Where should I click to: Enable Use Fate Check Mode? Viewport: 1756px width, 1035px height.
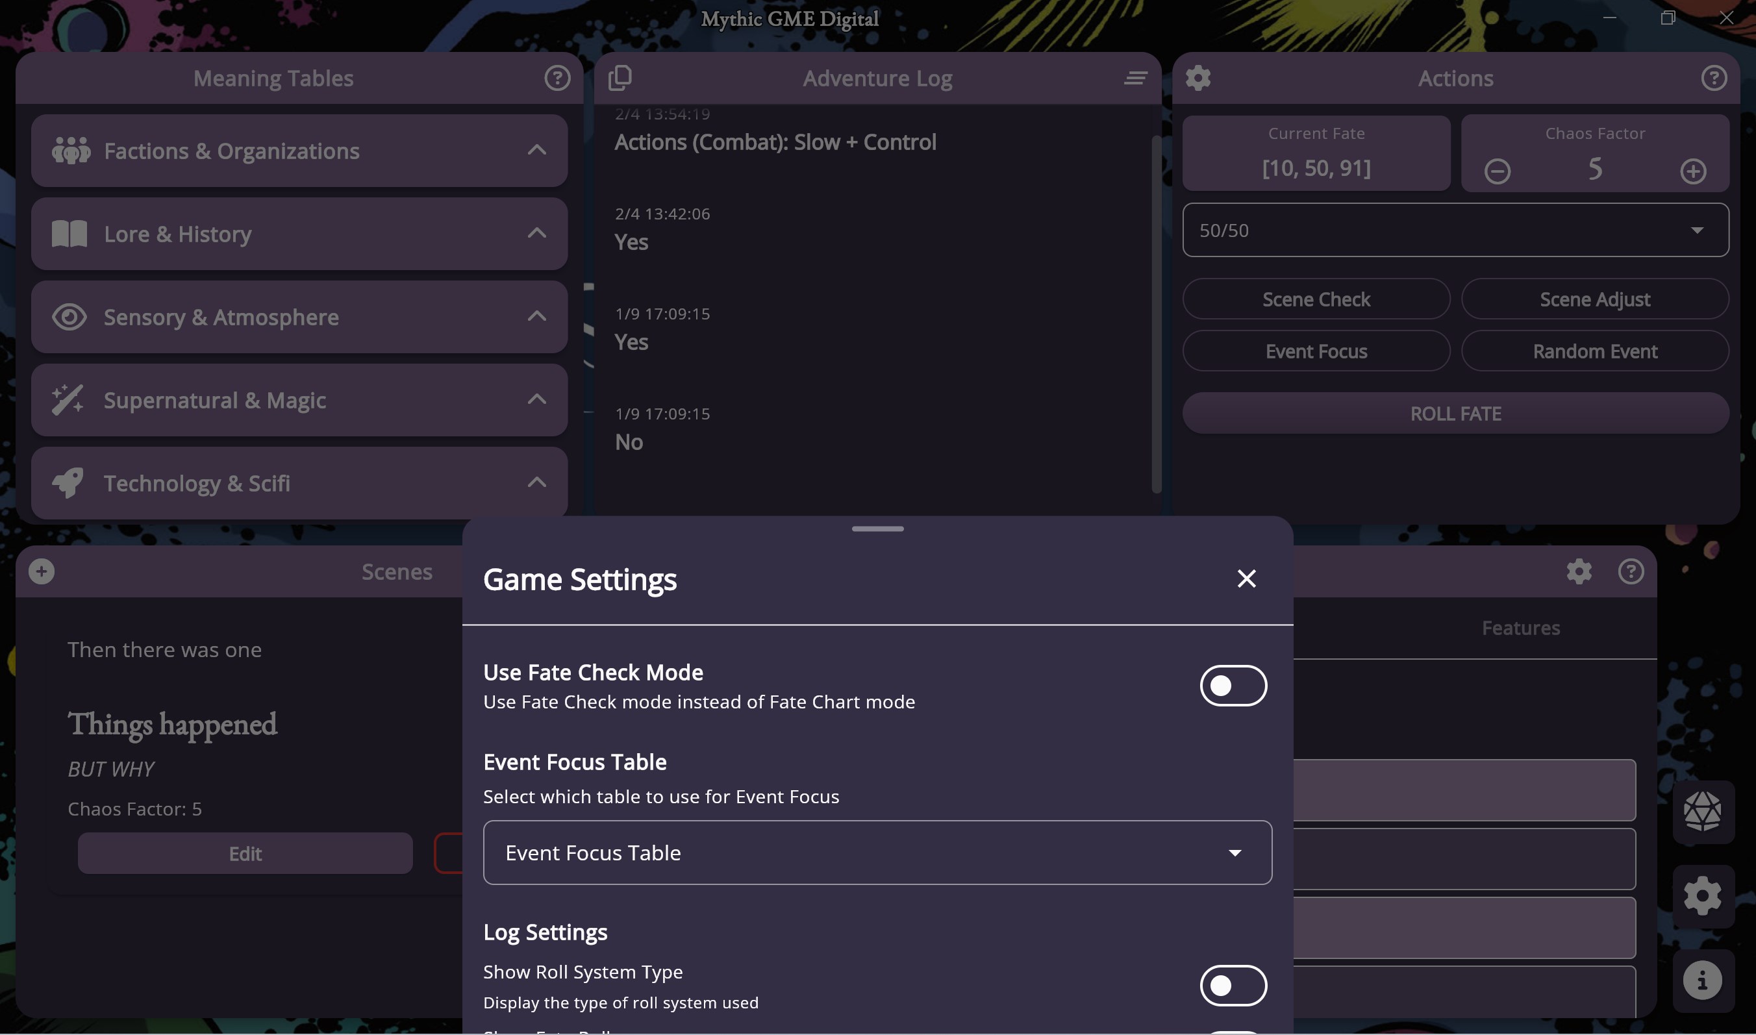point(1233,686)
